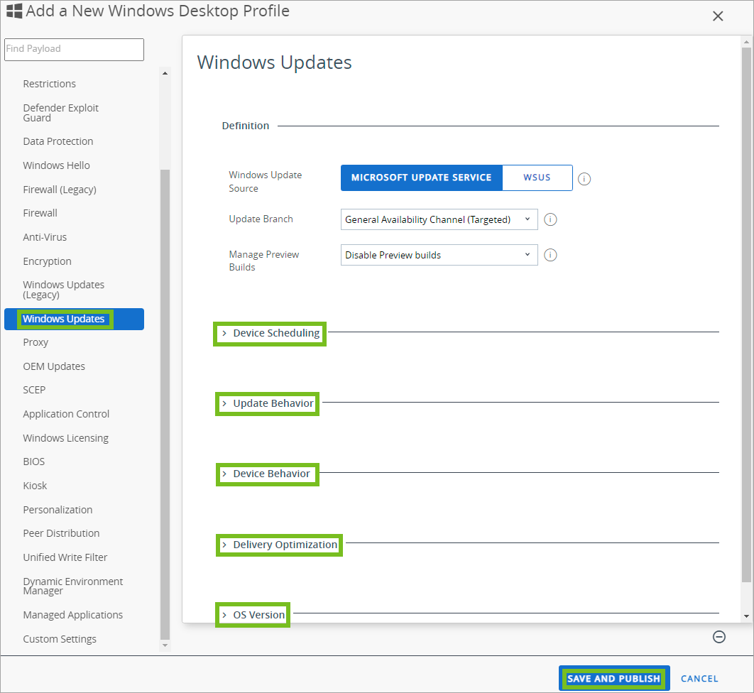The image size is (754, 693).
Task: Open the OEM Updates payload
Action: pos(54,366)
